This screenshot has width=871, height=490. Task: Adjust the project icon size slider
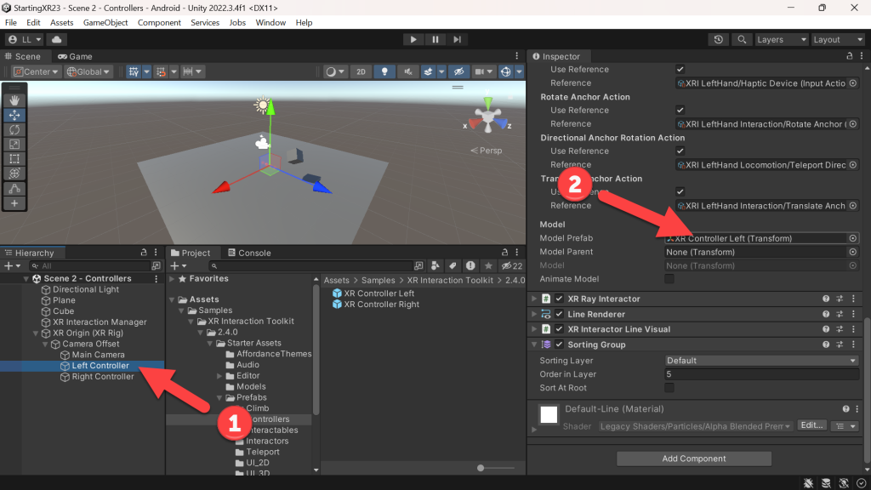[x=481, y=468]
